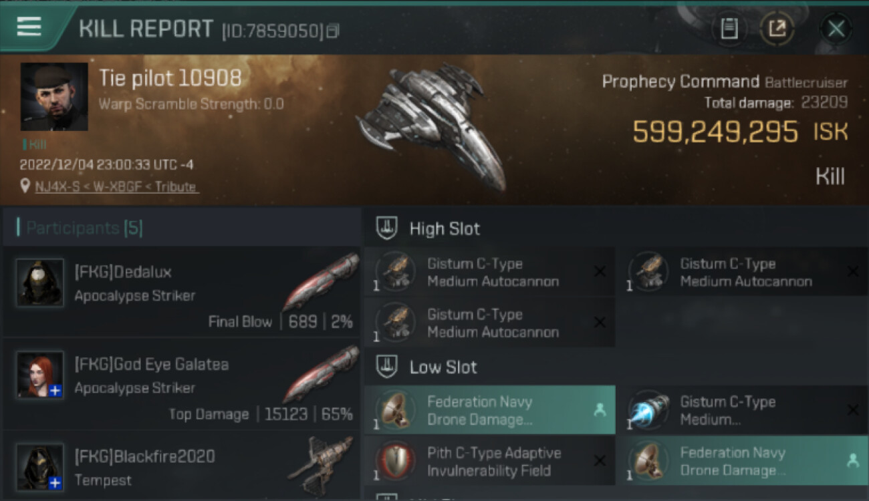
Task: Toggle X on Pith C-Type Invulnerability Field
Action: 600,461
